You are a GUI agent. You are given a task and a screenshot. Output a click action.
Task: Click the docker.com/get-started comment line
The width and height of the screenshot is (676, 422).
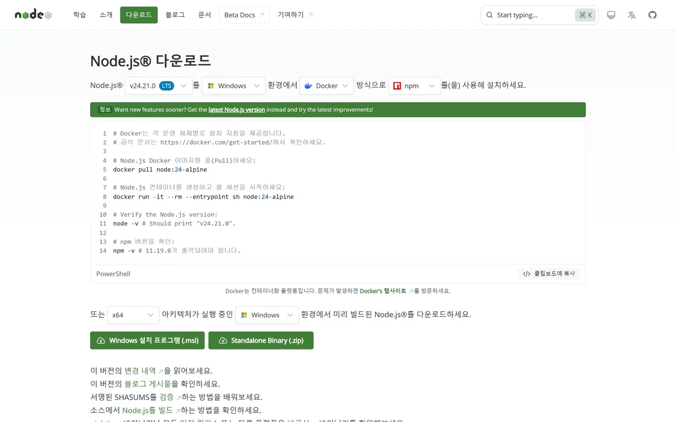click(x=219, y=142)
